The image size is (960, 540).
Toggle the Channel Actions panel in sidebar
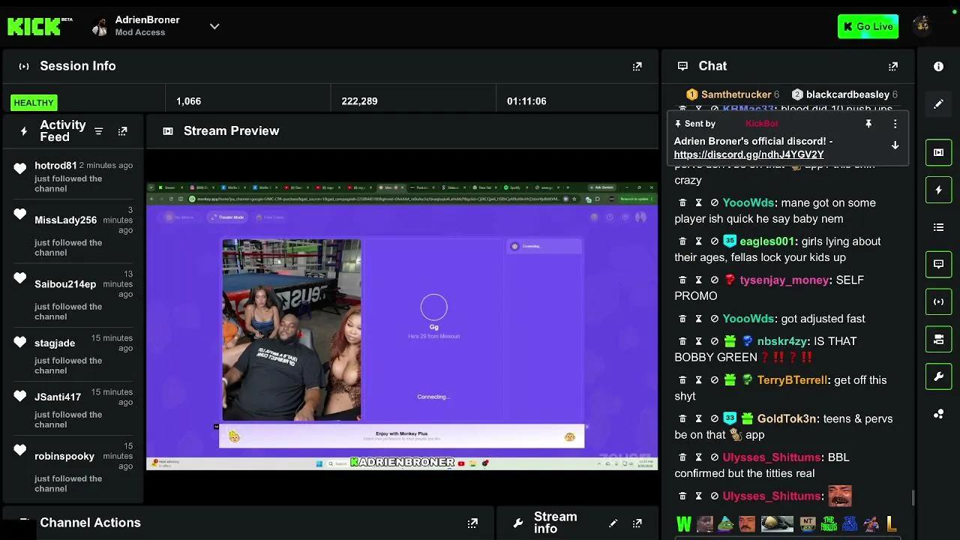tap(938, 339)
